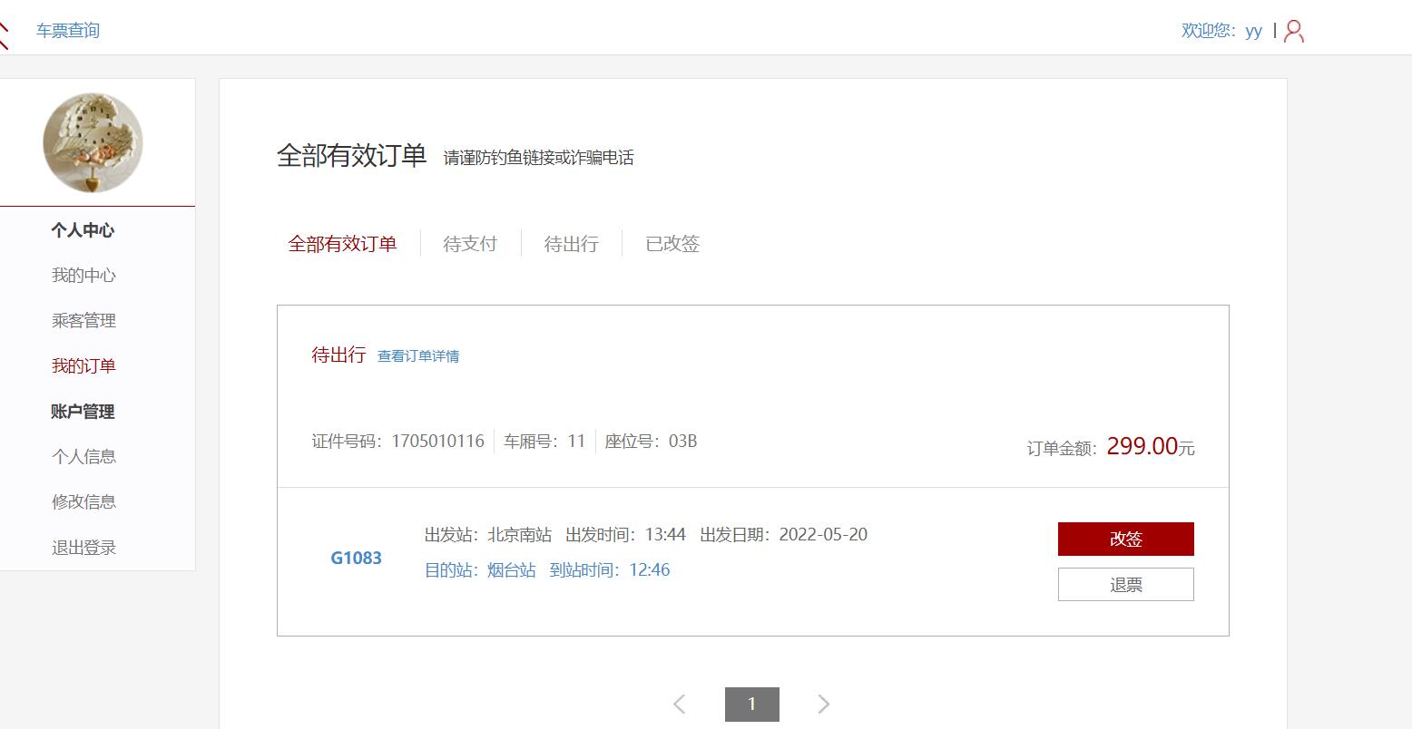Switch to 全部有效订单 tab

[x=342, y=244]
